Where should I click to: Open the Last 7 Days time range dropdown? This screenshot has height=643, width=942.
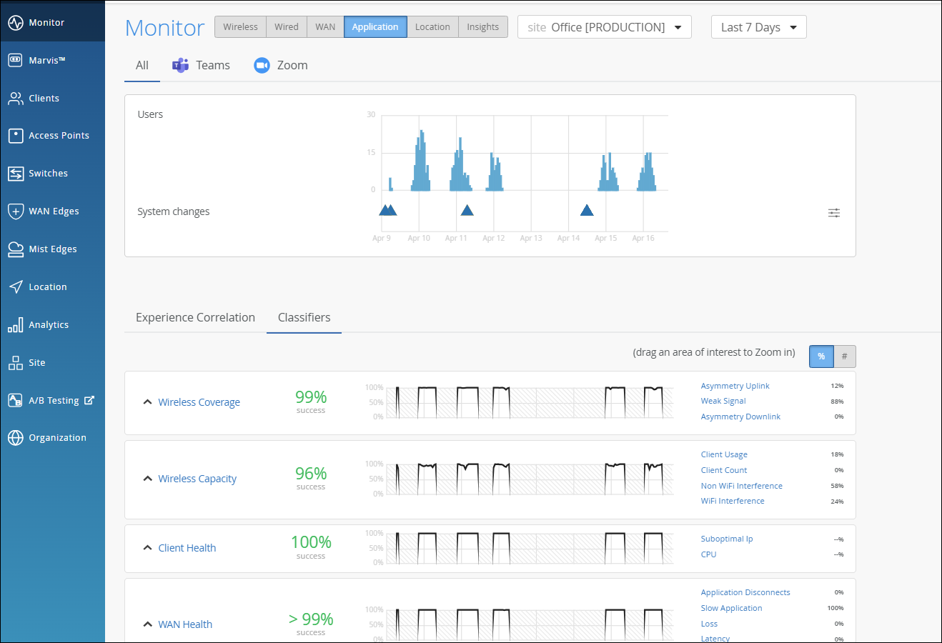click(x=758, y=27)
